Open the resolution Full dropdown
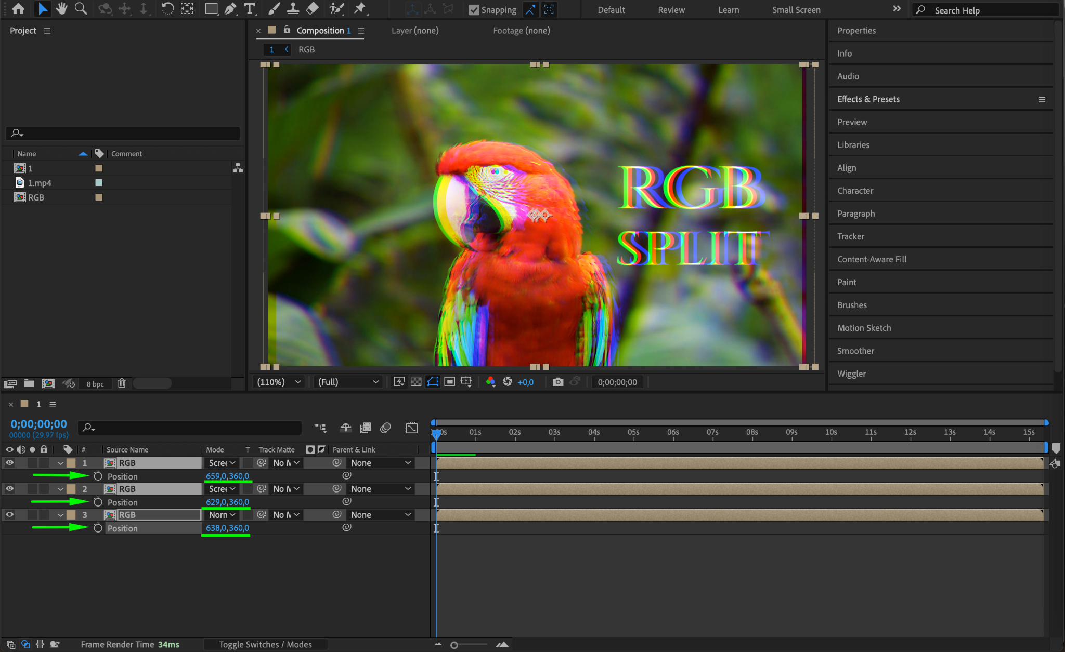 pos(348,382)
